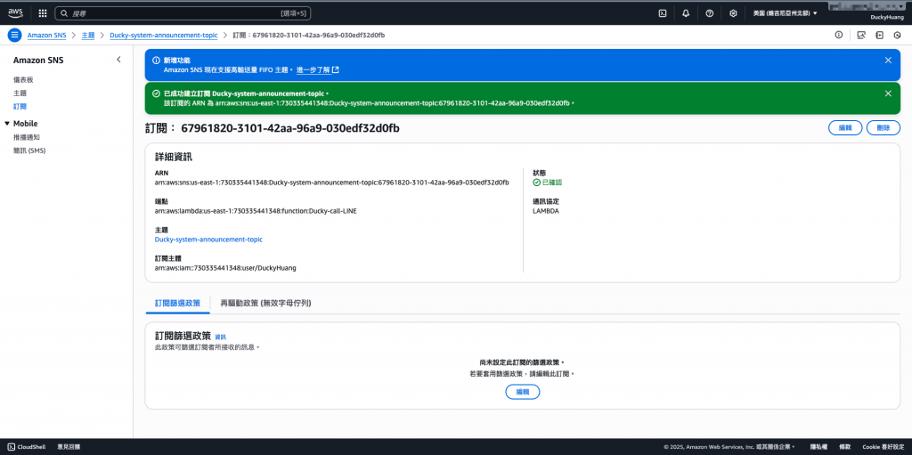The image size is (912, 455).
Task: Open CloudShell in the footer
Action: point(27,447)
